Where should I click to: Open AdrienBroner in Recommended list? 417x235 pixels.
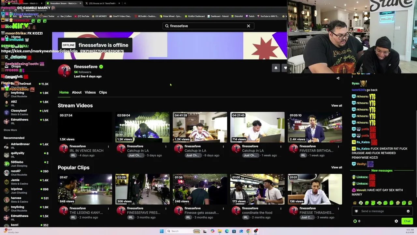(x=26, y=146)
